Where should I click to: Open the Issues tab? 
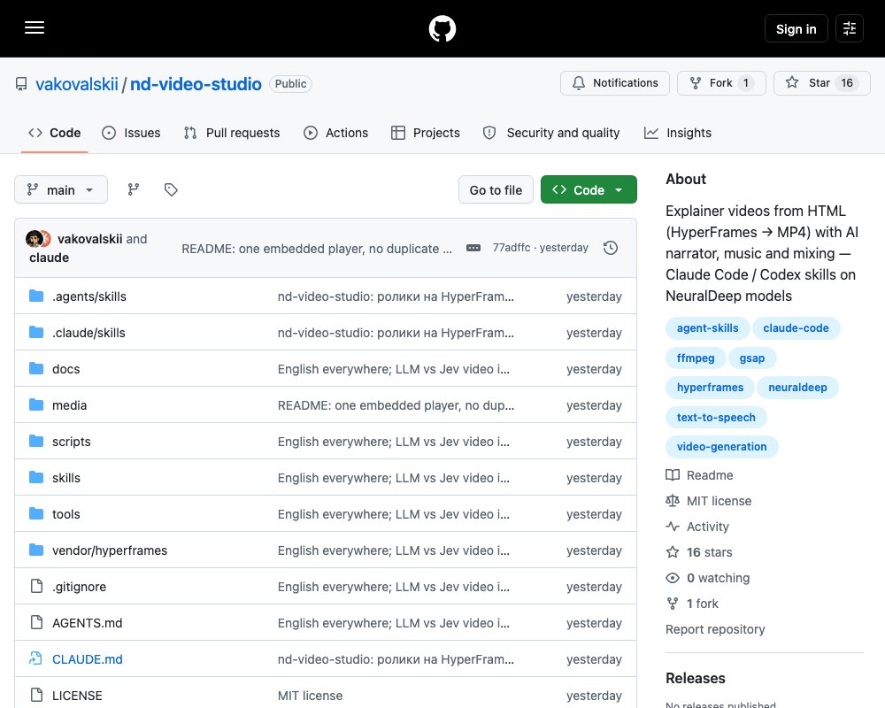click(x=131, y=133)
